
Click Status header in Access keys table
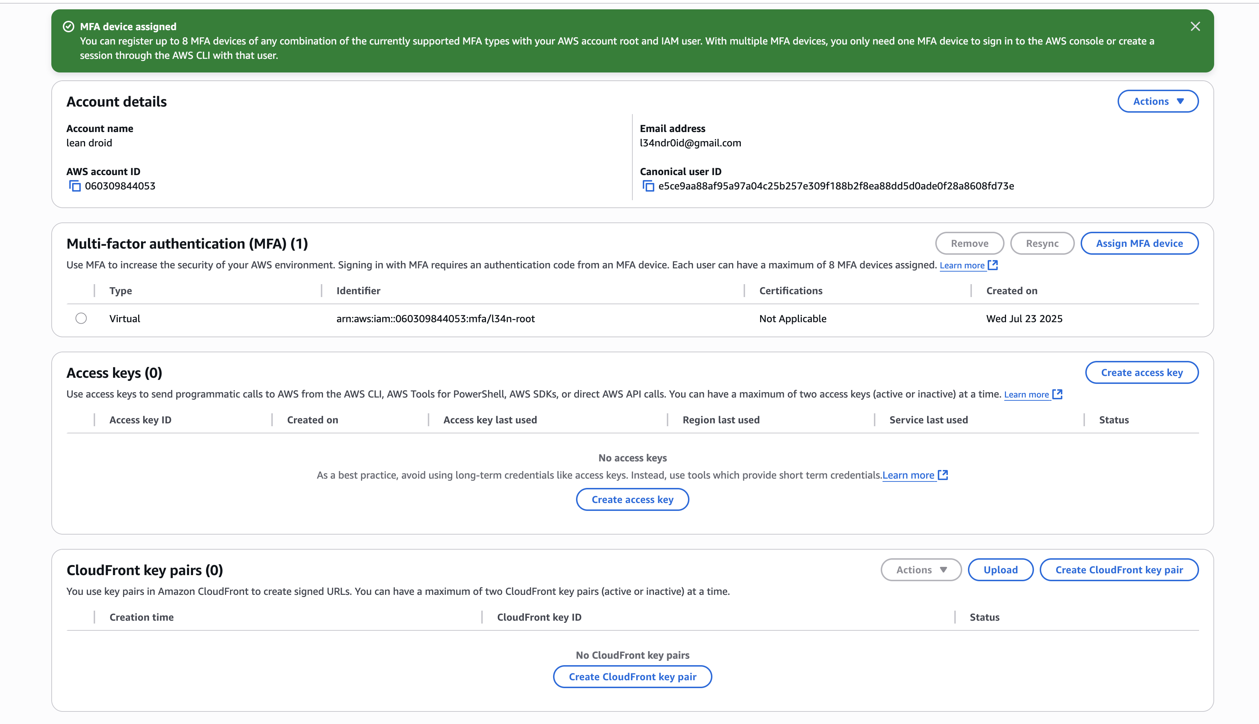click(1114, 420)
